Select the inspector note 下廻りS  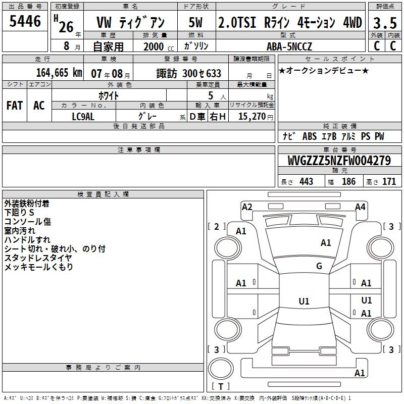(x=19, y=213)
